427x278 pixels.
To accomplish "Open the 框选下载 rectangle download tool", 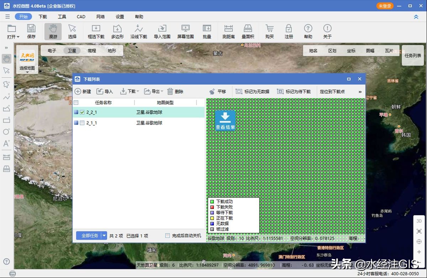I will tap(95, 31).
